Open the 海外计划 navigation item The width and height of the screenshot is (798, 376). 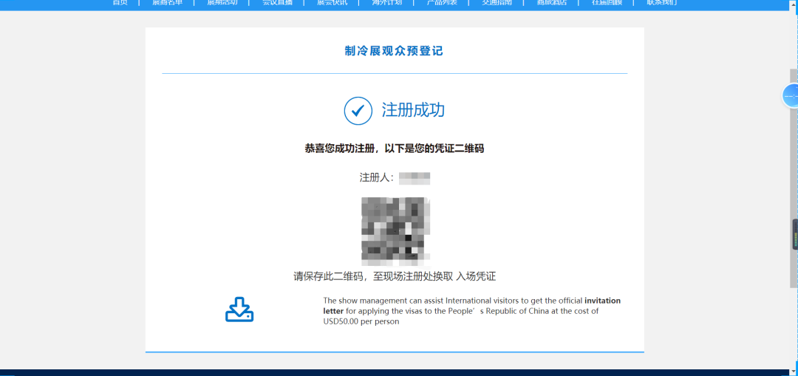tap(386, 2)
